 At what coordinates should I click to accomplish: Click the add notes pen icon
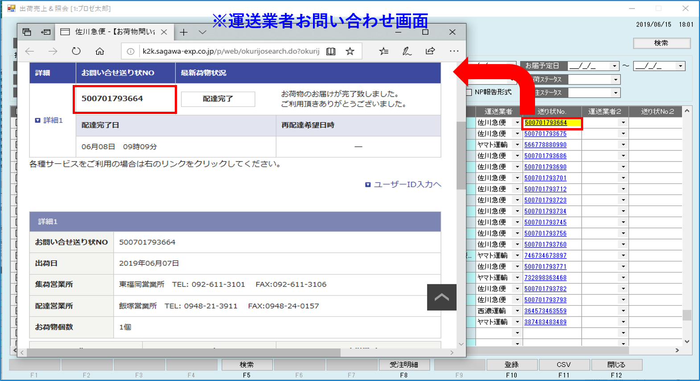click(x=407, y=51)
